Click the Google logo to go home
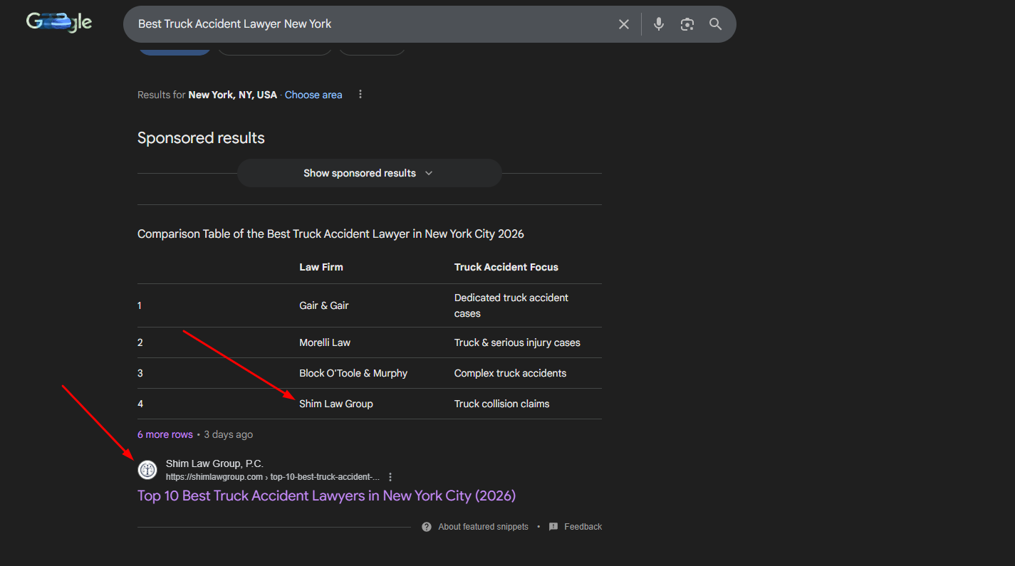This screenshot has width=1015, height=566. [x=59, y=23]
